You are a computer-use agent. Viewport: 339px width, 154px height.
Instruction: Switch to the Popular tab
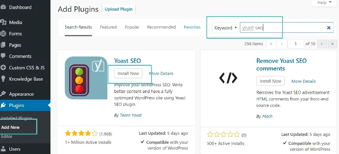click(x=132, y=27)
